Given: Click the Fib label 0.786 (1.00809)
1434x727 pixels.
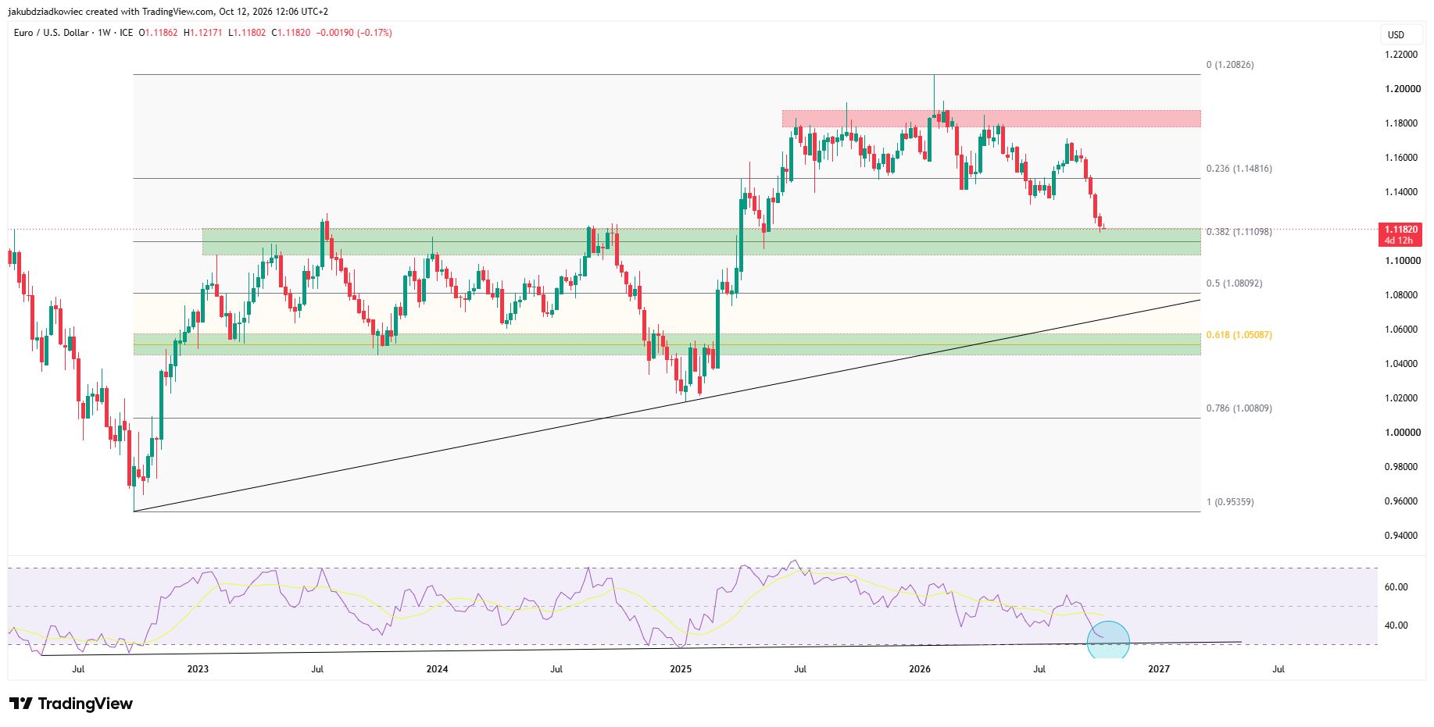Looking at the screenshot, I should (1239, 408).
